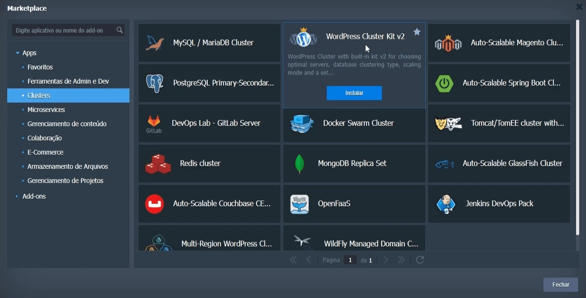The image size is (586, 298).
Task: Click the OpenFaaS whale icon
Action: point(300,204)
